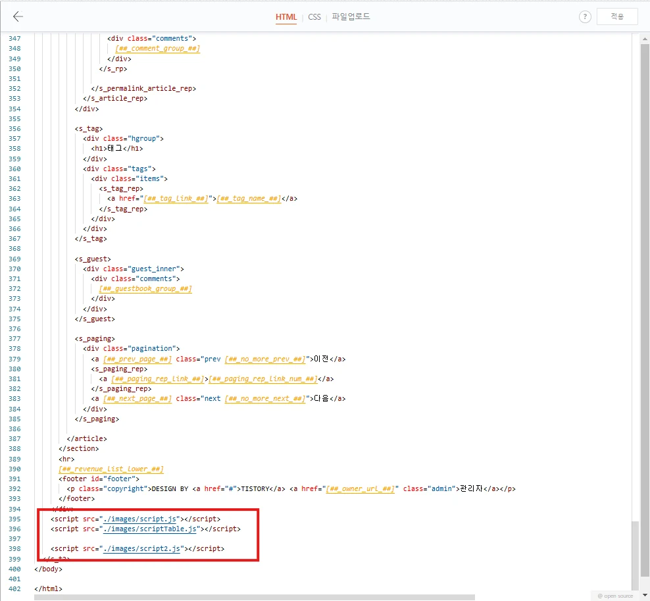
Task: Place cursor on the <s_paging> opening line
Action: 95,339
